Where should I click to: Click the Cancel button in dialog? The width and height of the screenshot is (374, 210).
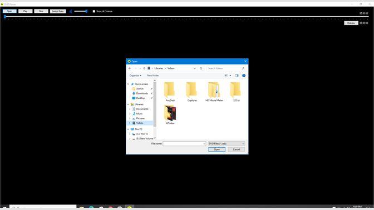237,149
